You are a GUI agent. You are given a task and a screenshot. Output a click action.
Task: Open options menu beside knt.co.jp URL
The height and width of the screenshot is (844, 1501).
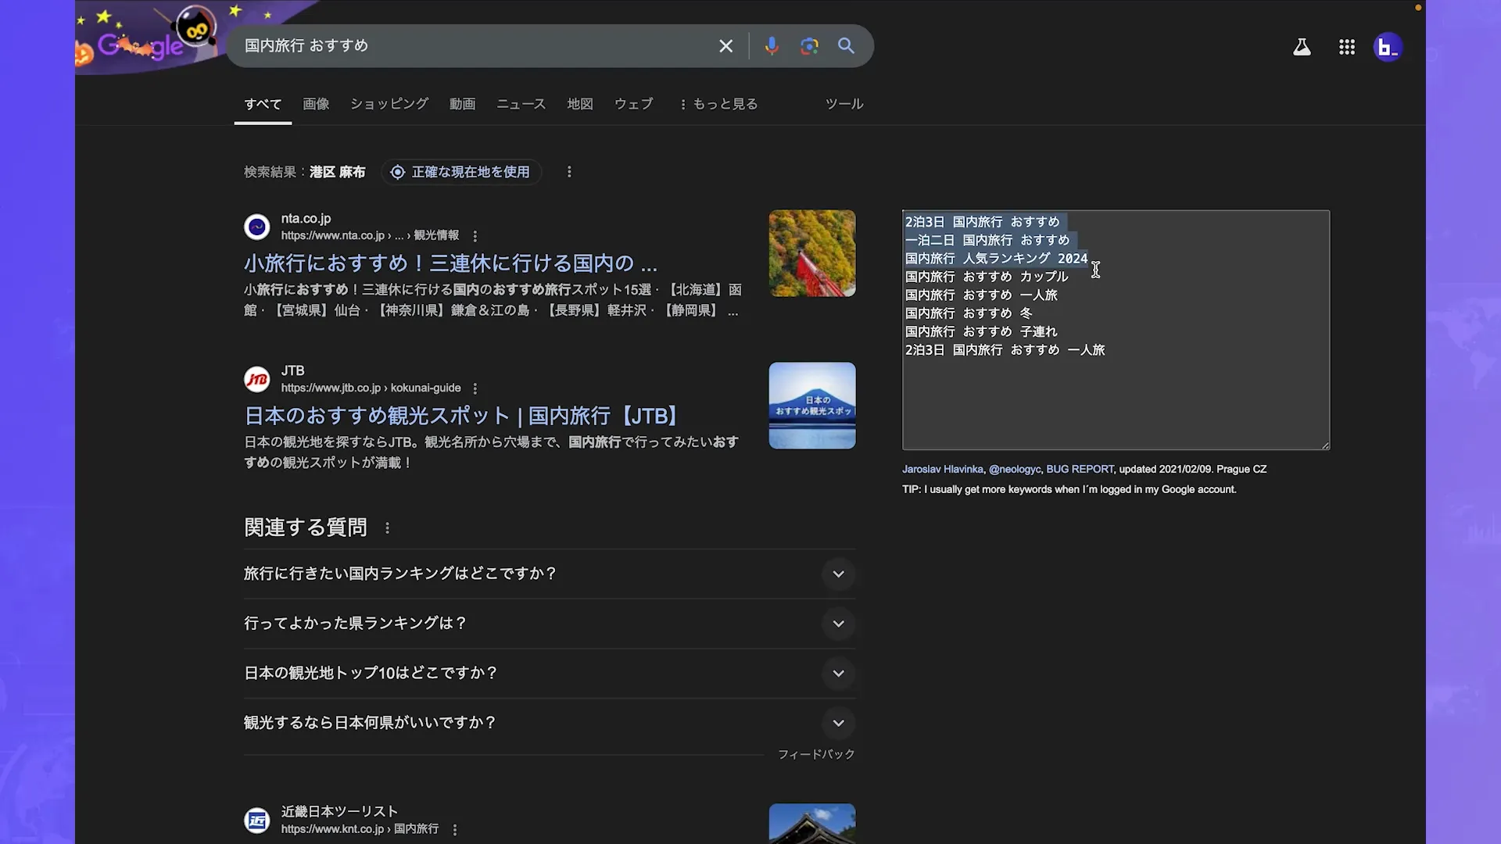(x=454, y=830)
